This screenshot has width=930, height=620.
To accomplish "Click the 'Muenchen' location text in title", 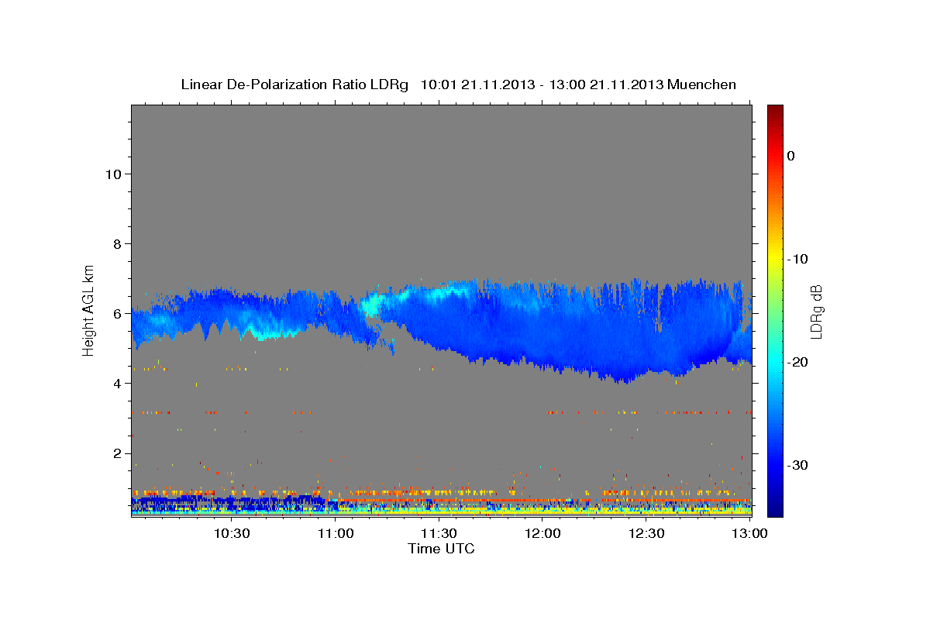I will 702,84.
